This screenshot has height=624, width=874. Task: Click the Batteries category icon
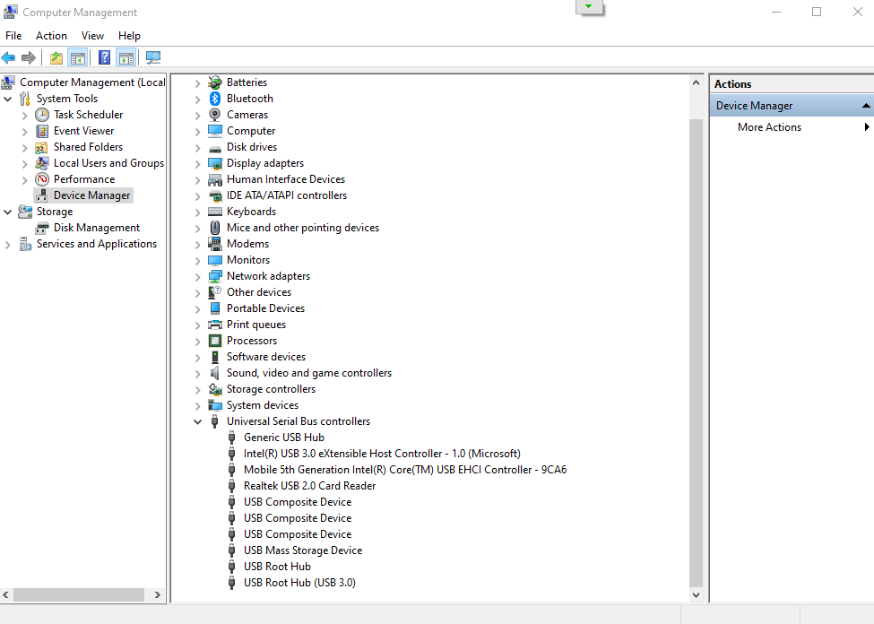click(x=215, y=82)
